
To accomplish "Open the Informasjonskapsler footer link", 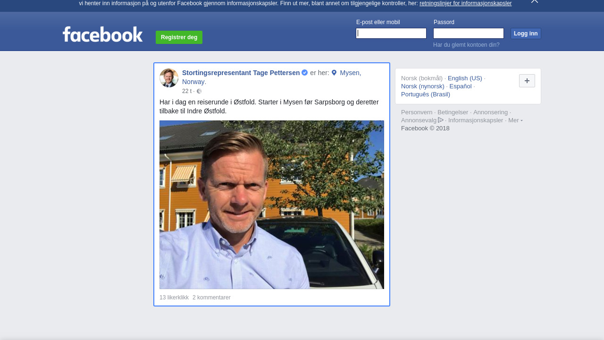I will pos(476,120).
